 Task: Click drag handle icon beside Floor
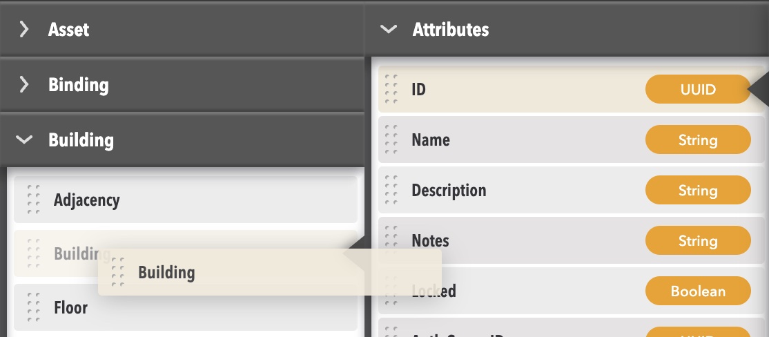[x=34, y=307]
